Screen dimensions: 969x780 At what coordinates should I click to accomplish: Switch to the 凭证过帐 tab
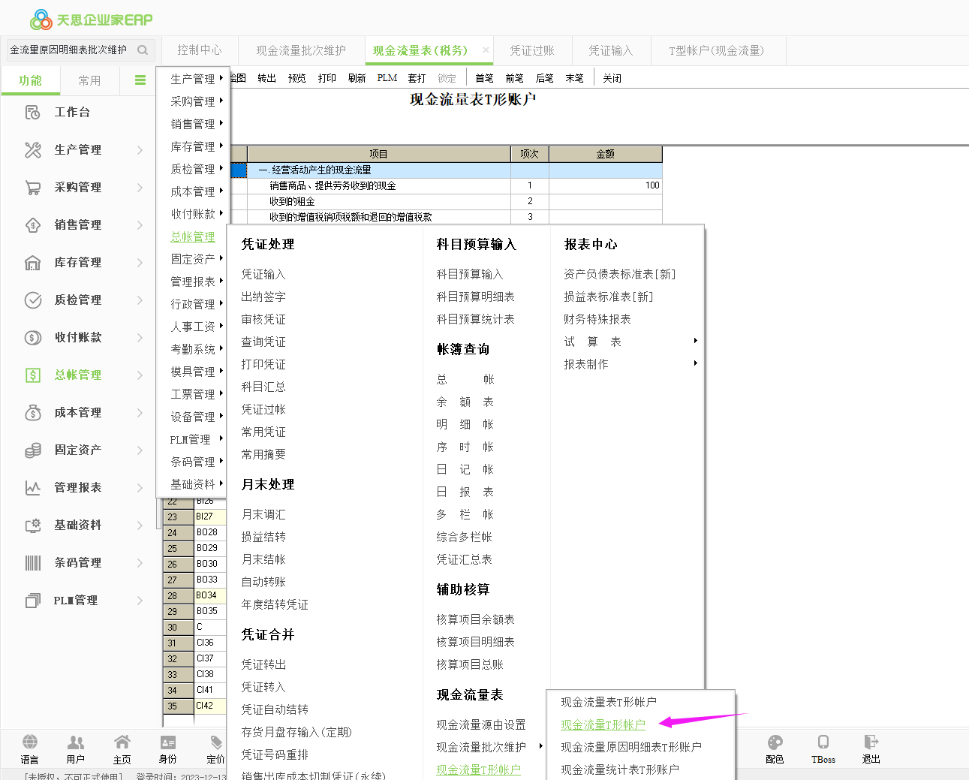(532, 50)
